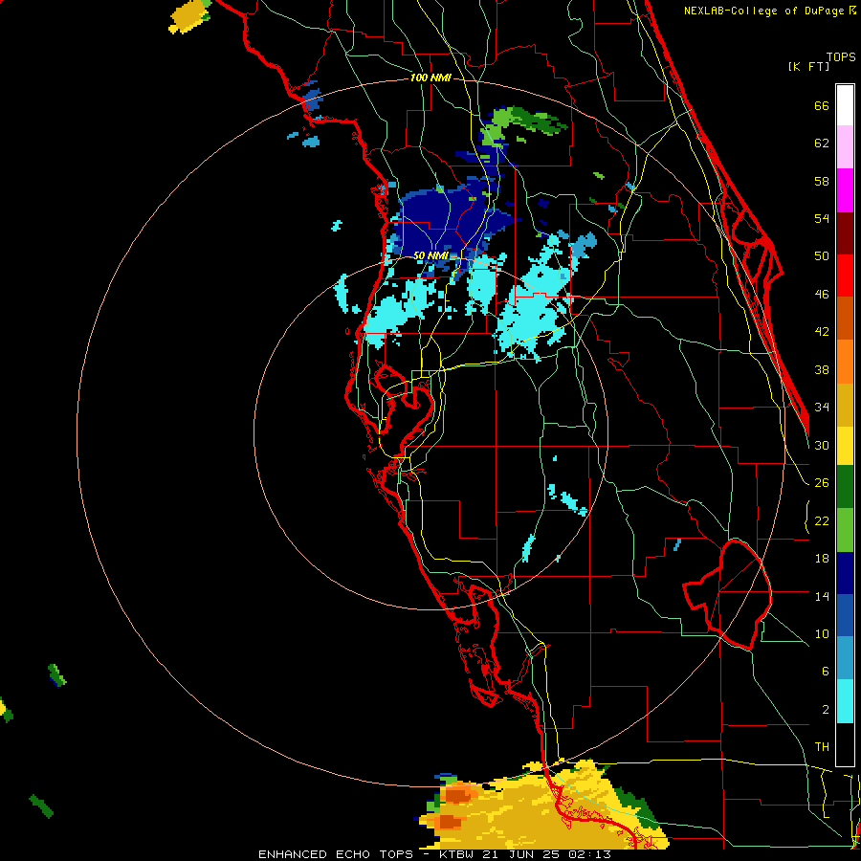Click the TOPS legend title
This screenshot has height=861, width=861.
pos(841,56)
